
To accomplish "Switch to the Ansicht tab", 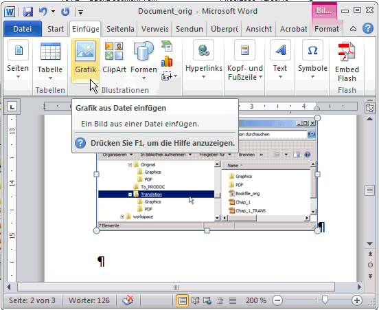I will [259, 29].
